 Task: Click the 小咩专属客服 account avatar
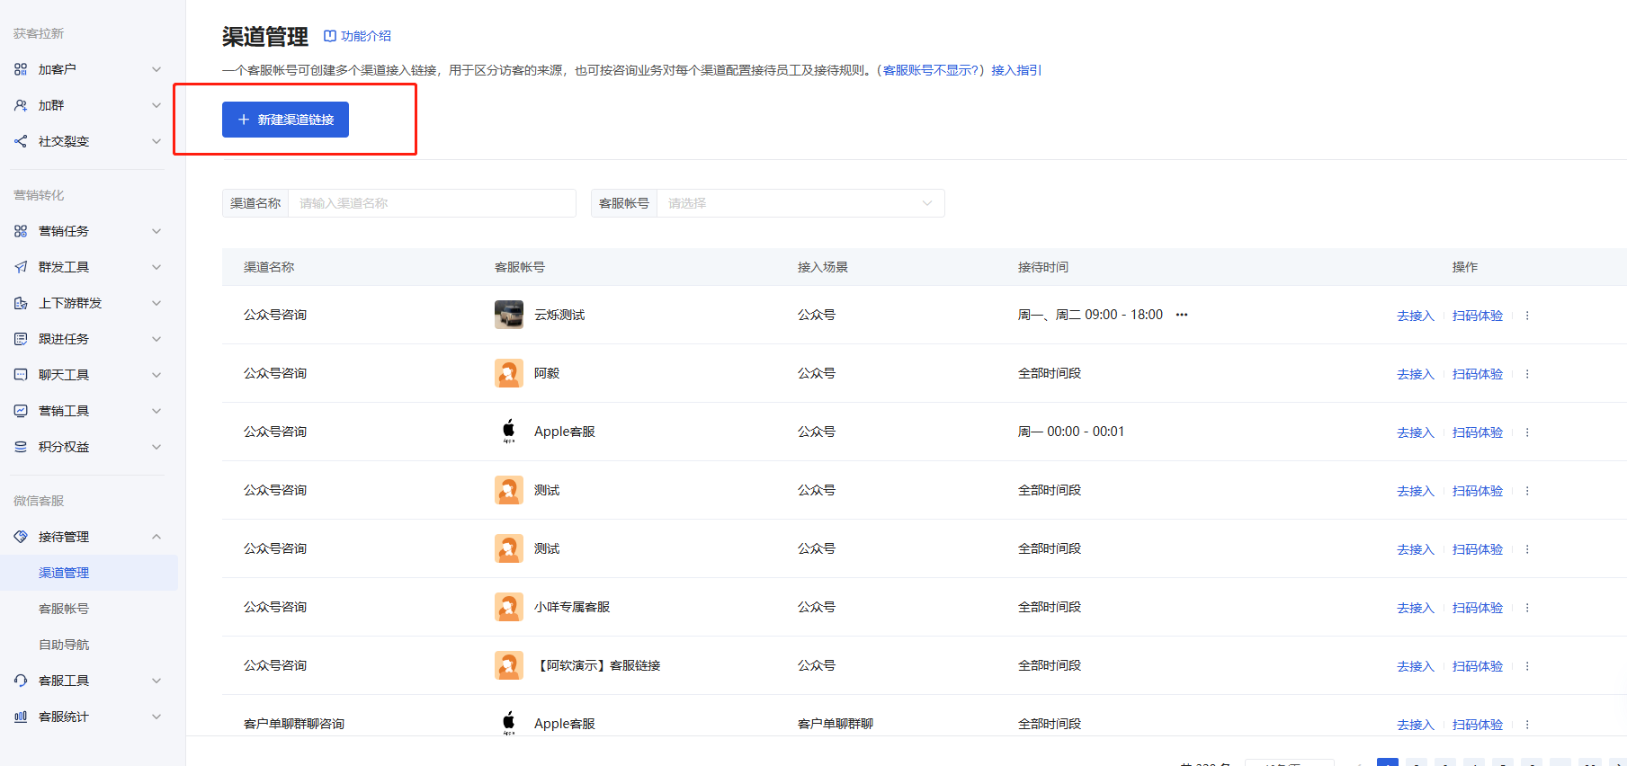click(509, 607)
